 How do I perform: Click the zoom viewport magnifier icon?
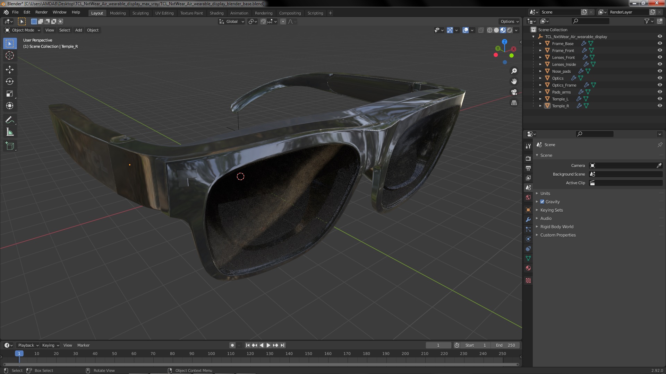[514, 71]
